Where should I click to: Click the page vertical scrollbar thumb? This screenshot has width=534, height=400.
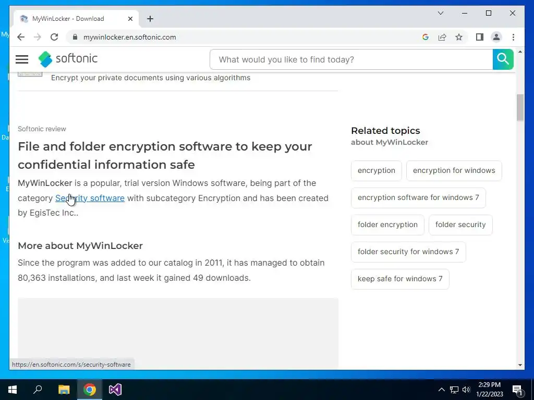coord(520,107)
